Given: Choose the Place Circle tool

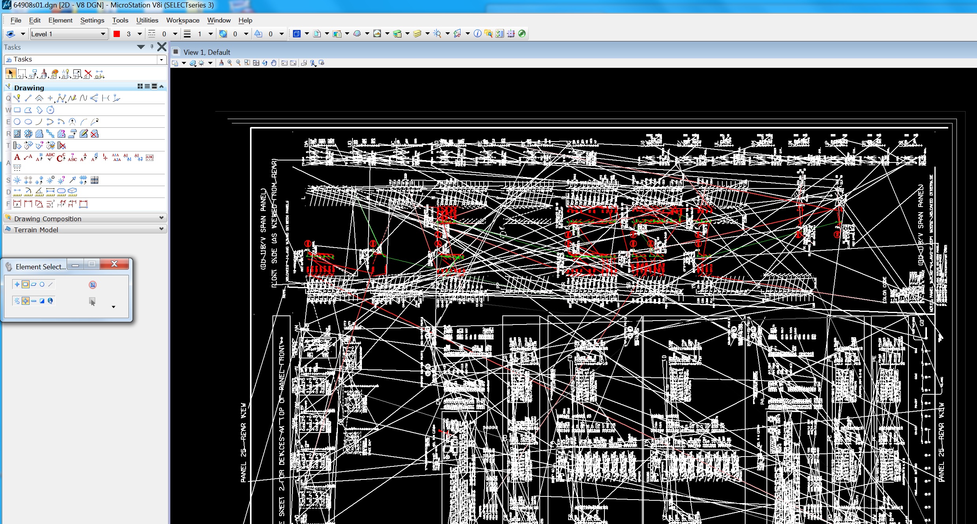Looking at the screenshot, I should pyautogui.click(x=17, y=122).
